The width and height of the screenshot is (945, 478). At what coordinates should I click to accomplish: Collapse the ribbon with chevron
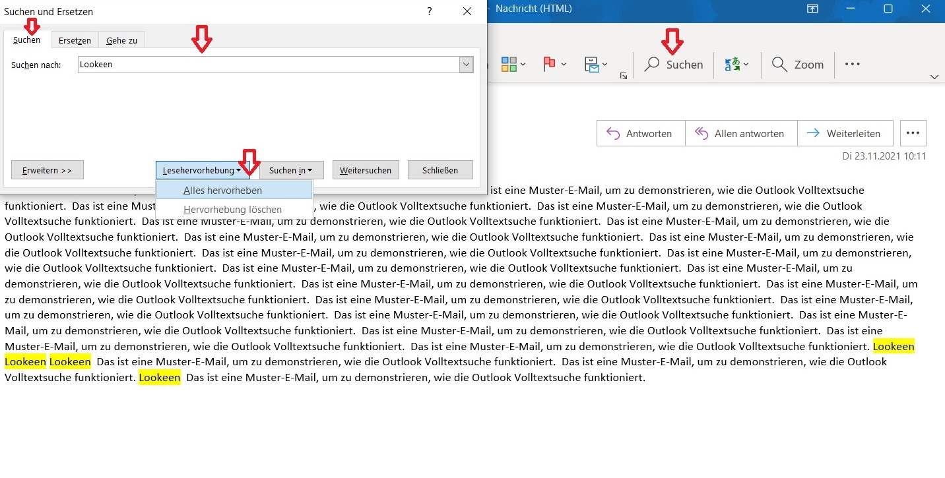[x=934, y=77]
